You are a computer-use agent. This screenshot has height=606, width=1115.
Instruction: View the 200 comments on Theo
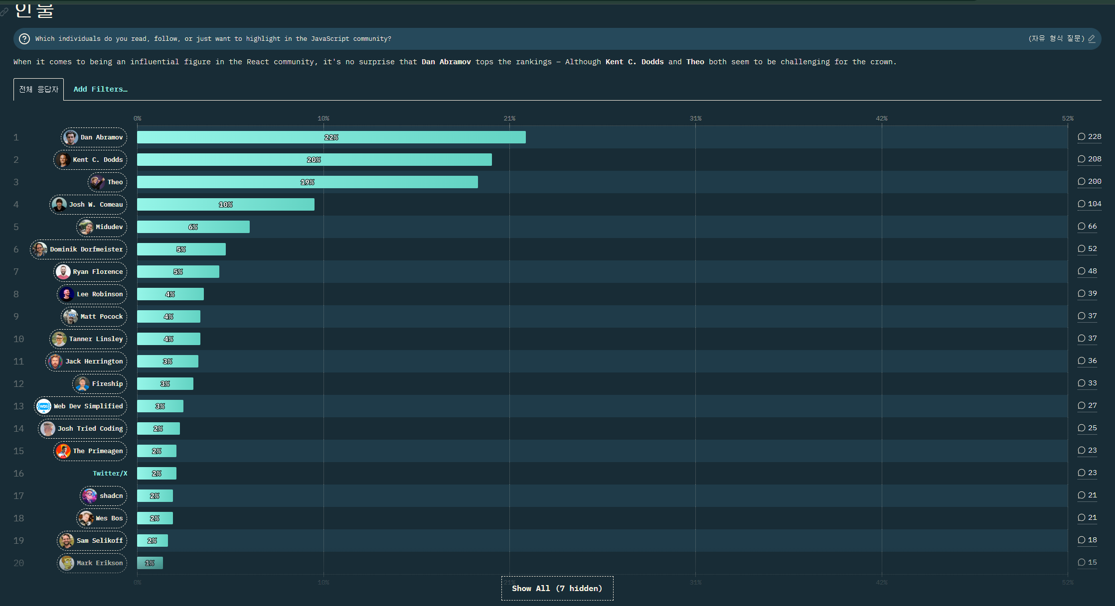point(1089,182)
